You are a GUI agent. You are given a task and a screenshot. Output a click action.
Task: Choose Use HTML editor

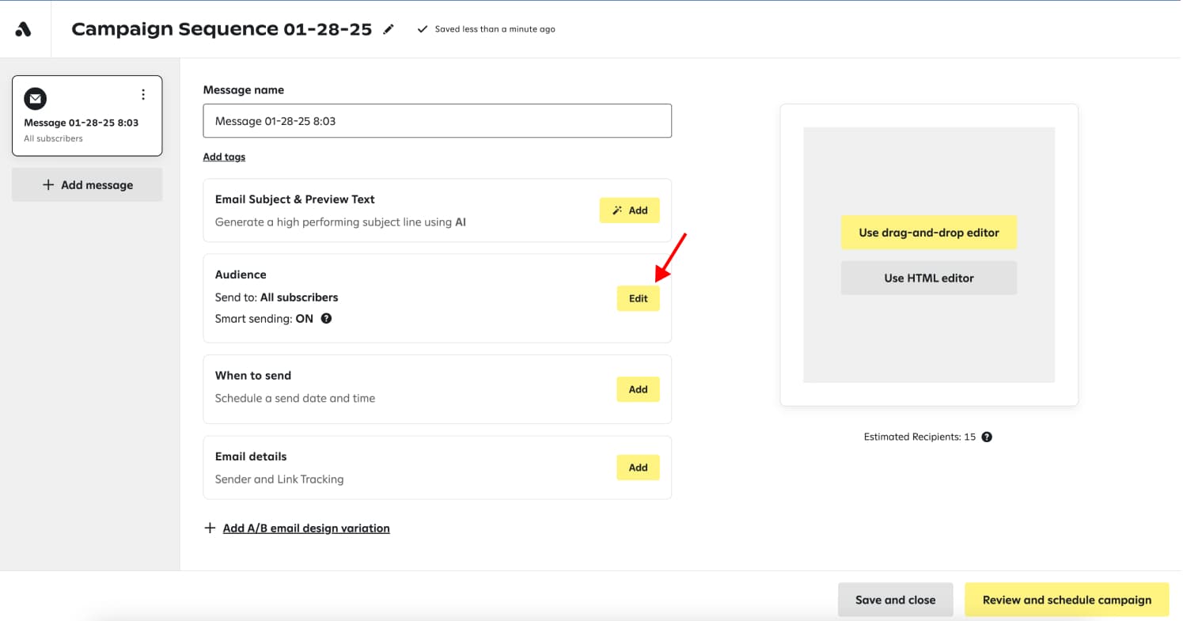[x=928, y=278]
